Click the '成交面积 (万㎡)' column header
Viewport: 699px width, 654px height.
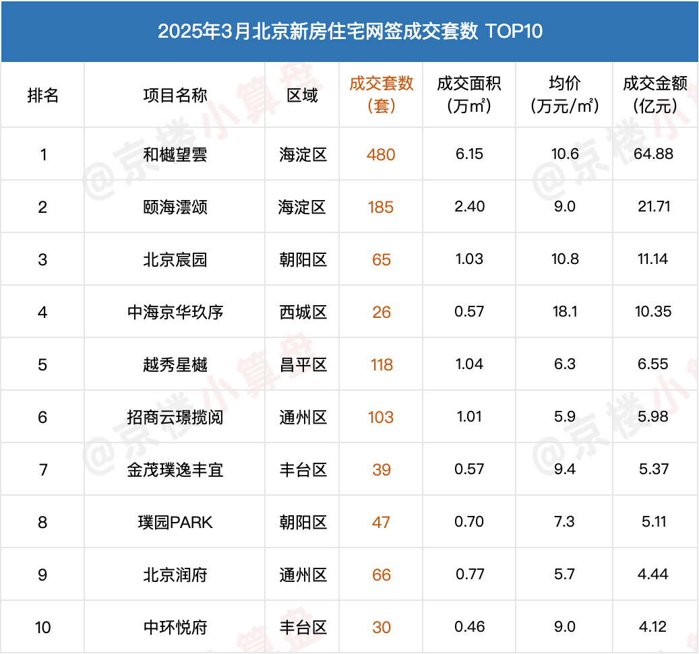click(469, 94)
